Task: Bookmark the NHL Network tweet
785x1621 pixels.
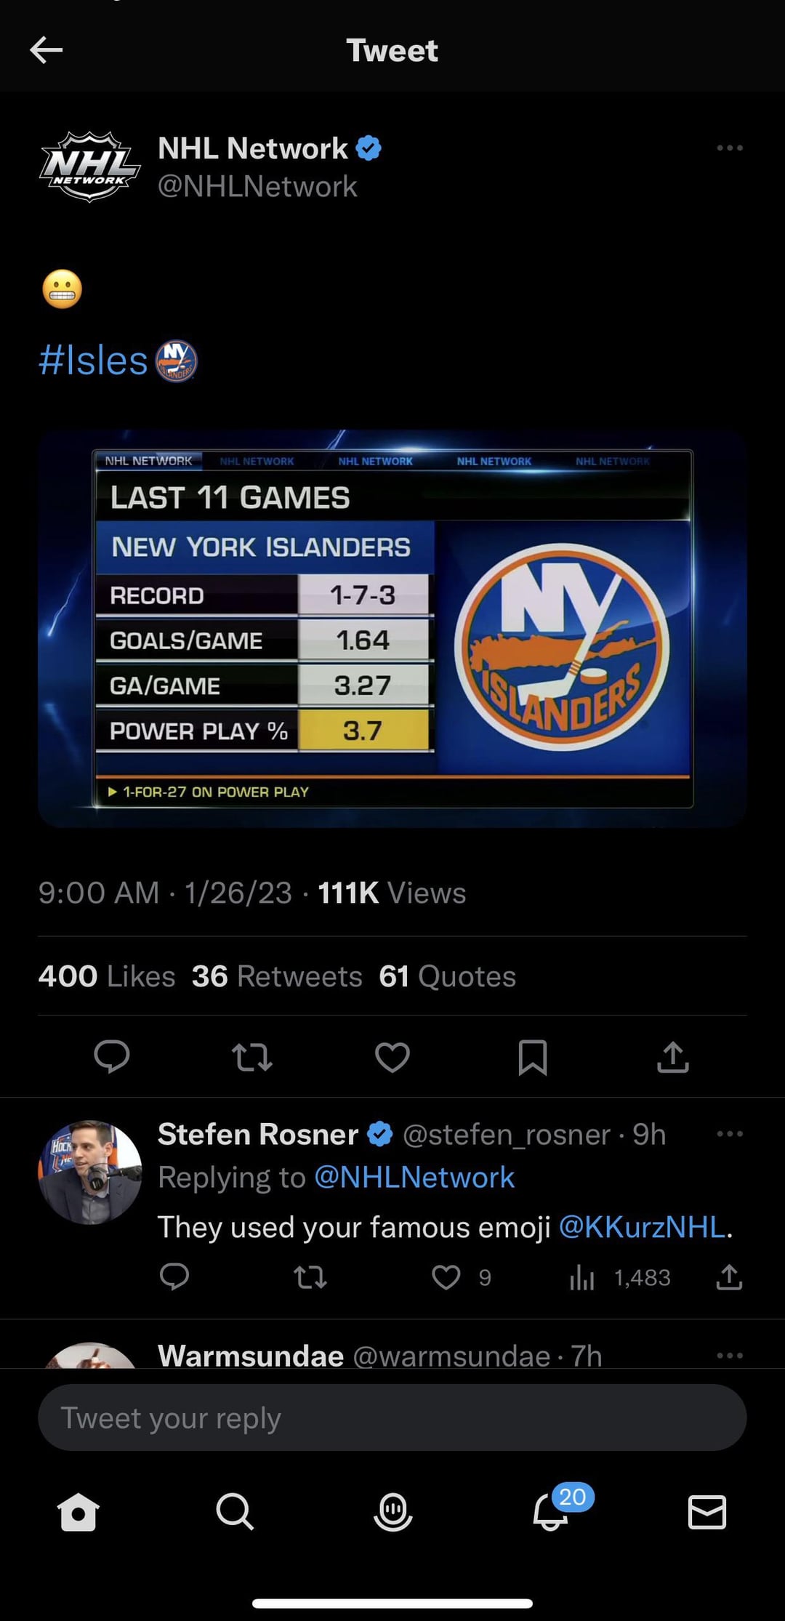Action: coord(533,1057)
